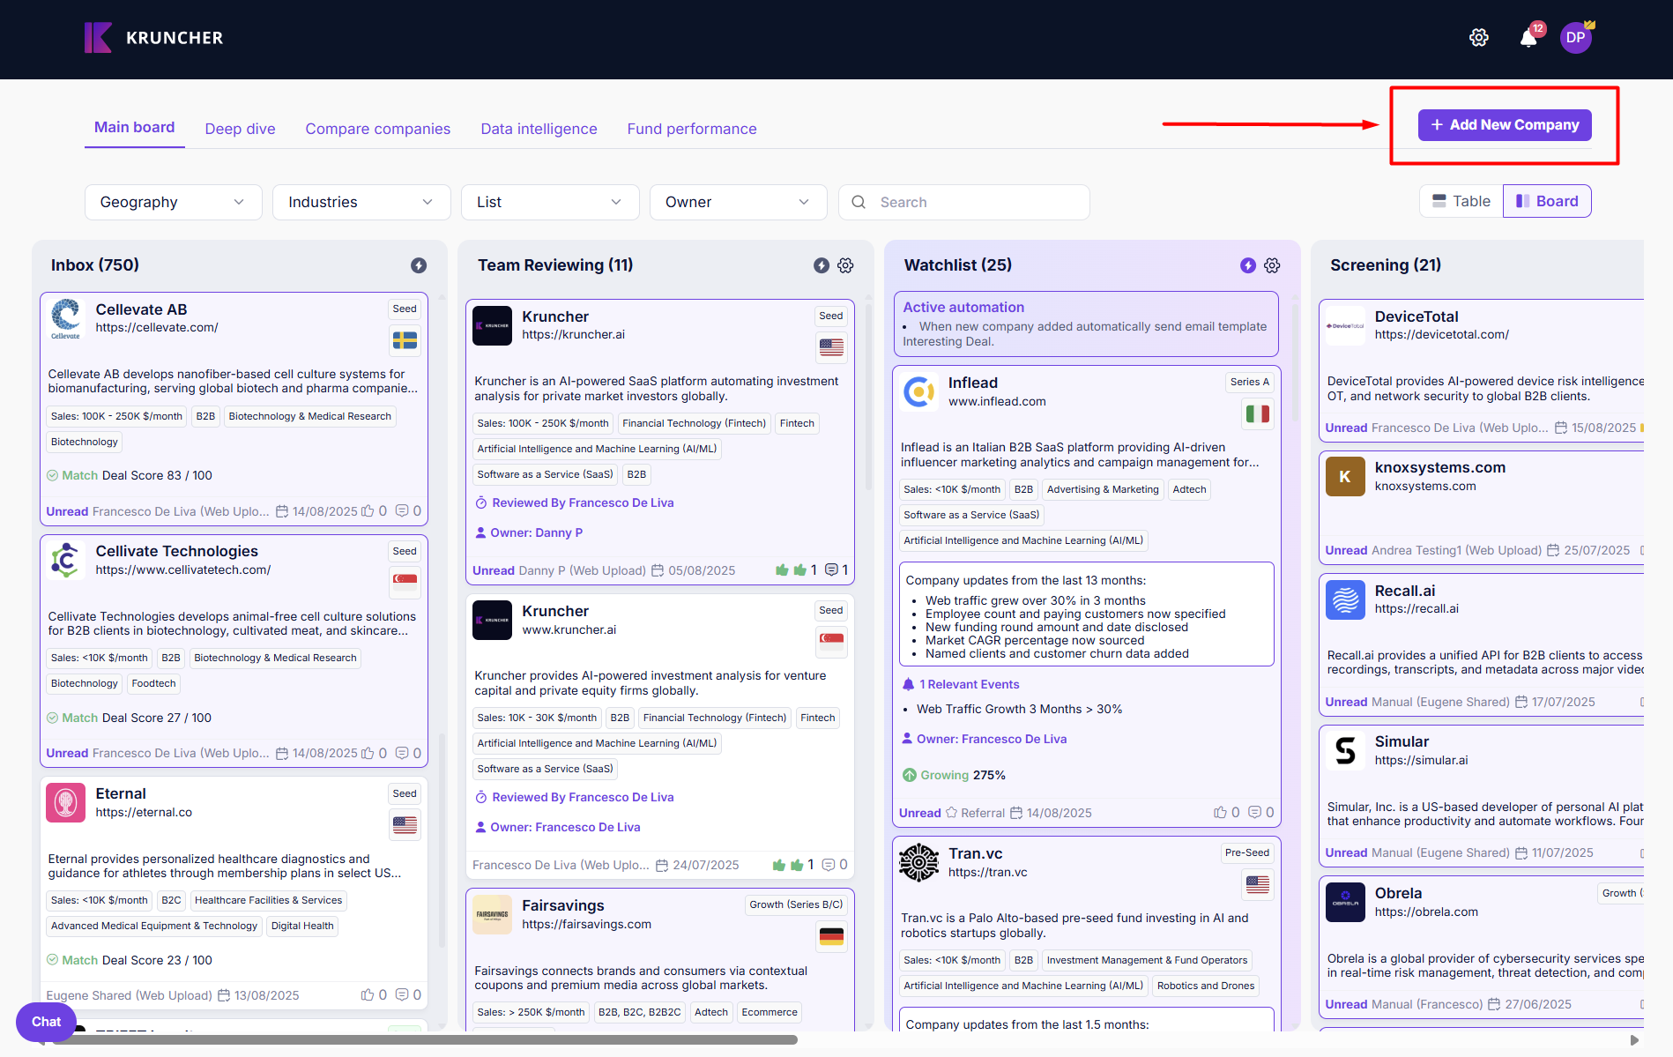Viewport: 1673px width, 1057px height.
Task: Expand the Geography filter dropdown
Action: point(173,202)
